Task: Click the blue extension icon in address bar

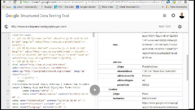Action: coord(168,2)
